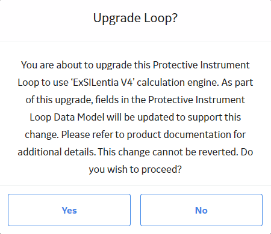Choose No to keep current calculation engine

click(x=201, y=210)
